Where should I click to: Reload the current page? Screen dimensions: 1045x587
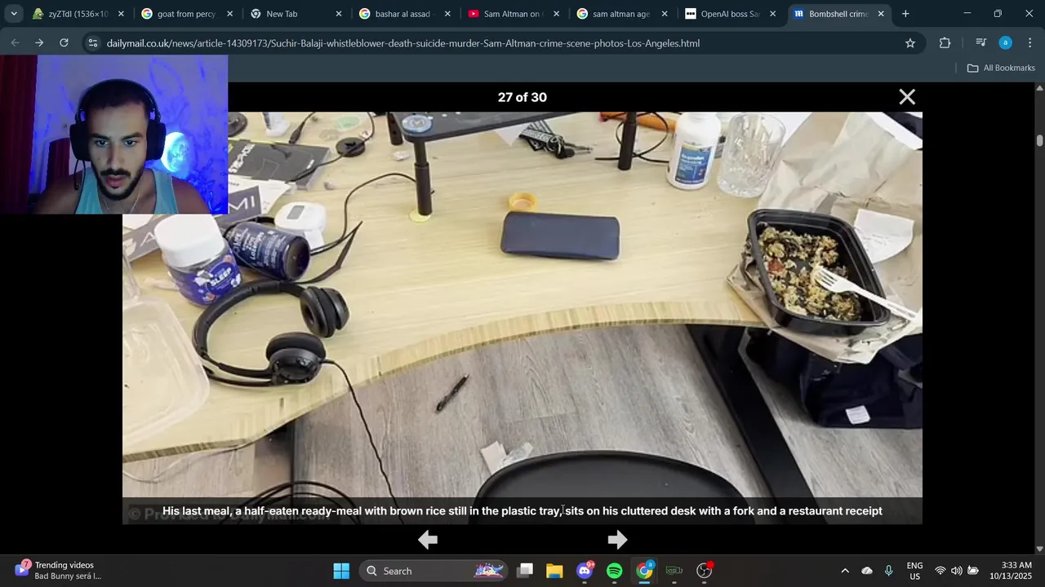64,43
